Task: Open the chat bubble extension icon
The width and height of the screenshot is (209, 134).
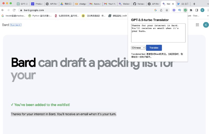Action: coord(180,10)
